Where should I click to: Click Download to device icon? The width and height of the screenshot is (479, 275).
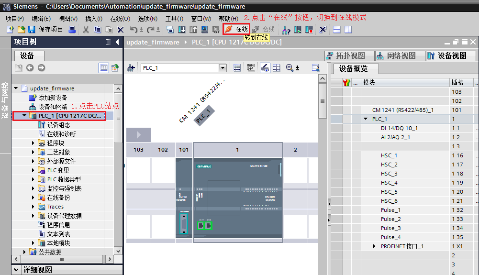click(x=182, y=29)
